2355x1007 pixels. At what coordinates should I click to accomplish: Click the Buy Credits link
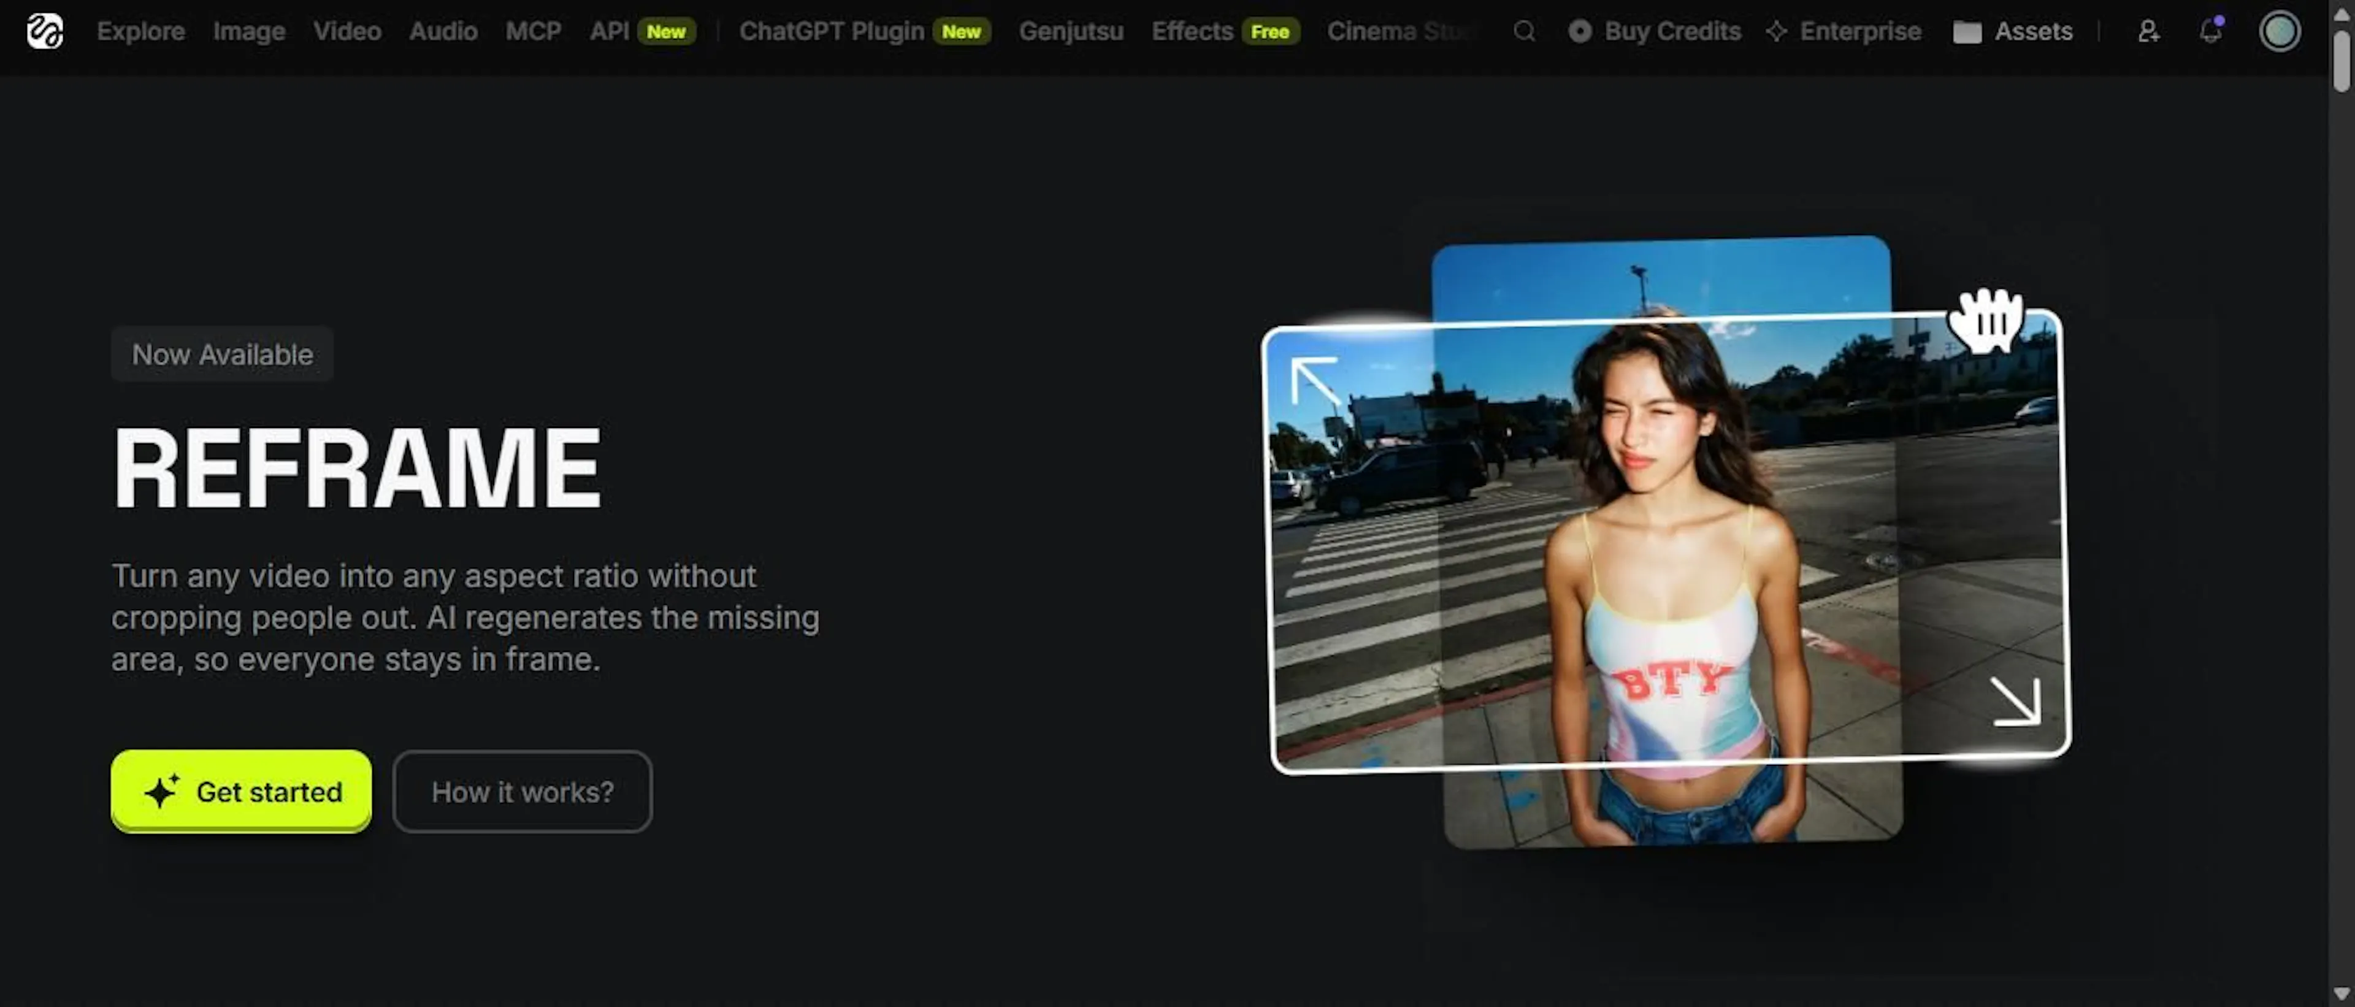[x=1672, y=31]
